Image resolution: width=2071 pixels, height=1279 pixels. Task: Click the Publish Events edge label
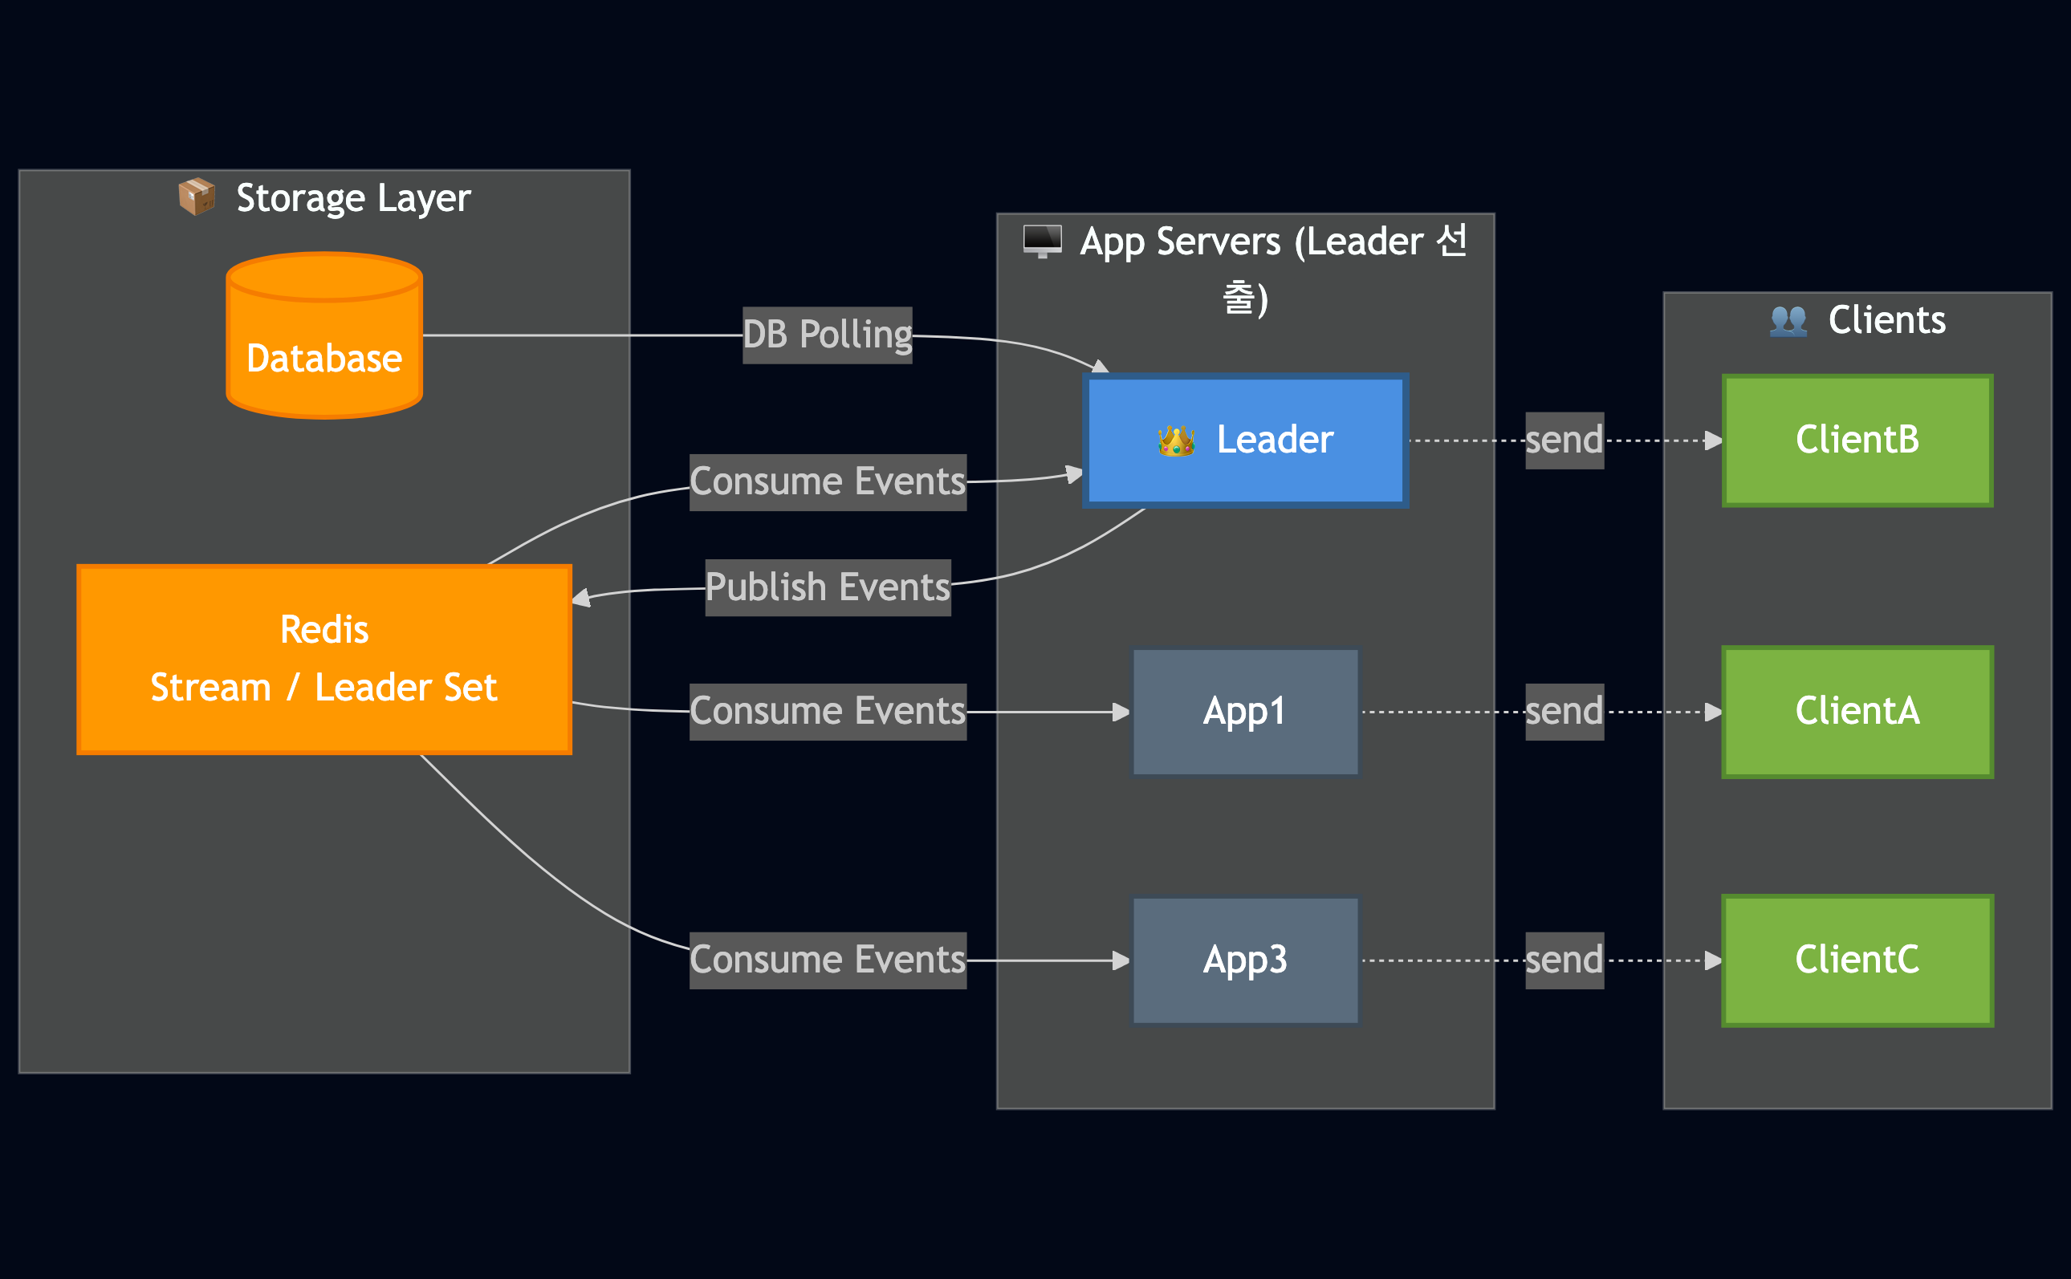(x=828, y=587)
